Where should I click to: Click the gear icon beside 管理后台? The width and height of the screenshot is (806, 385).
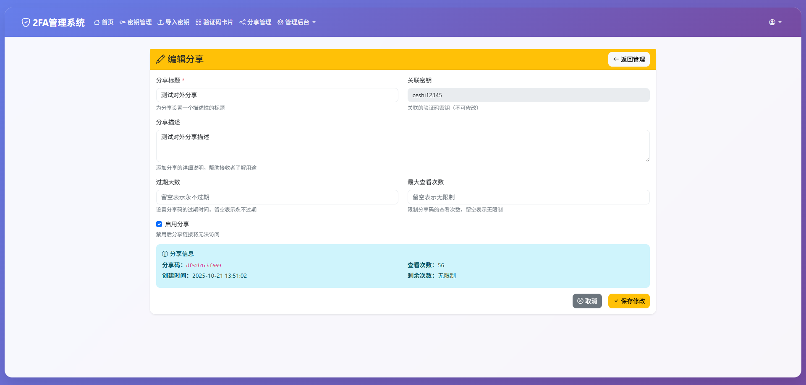280,22
